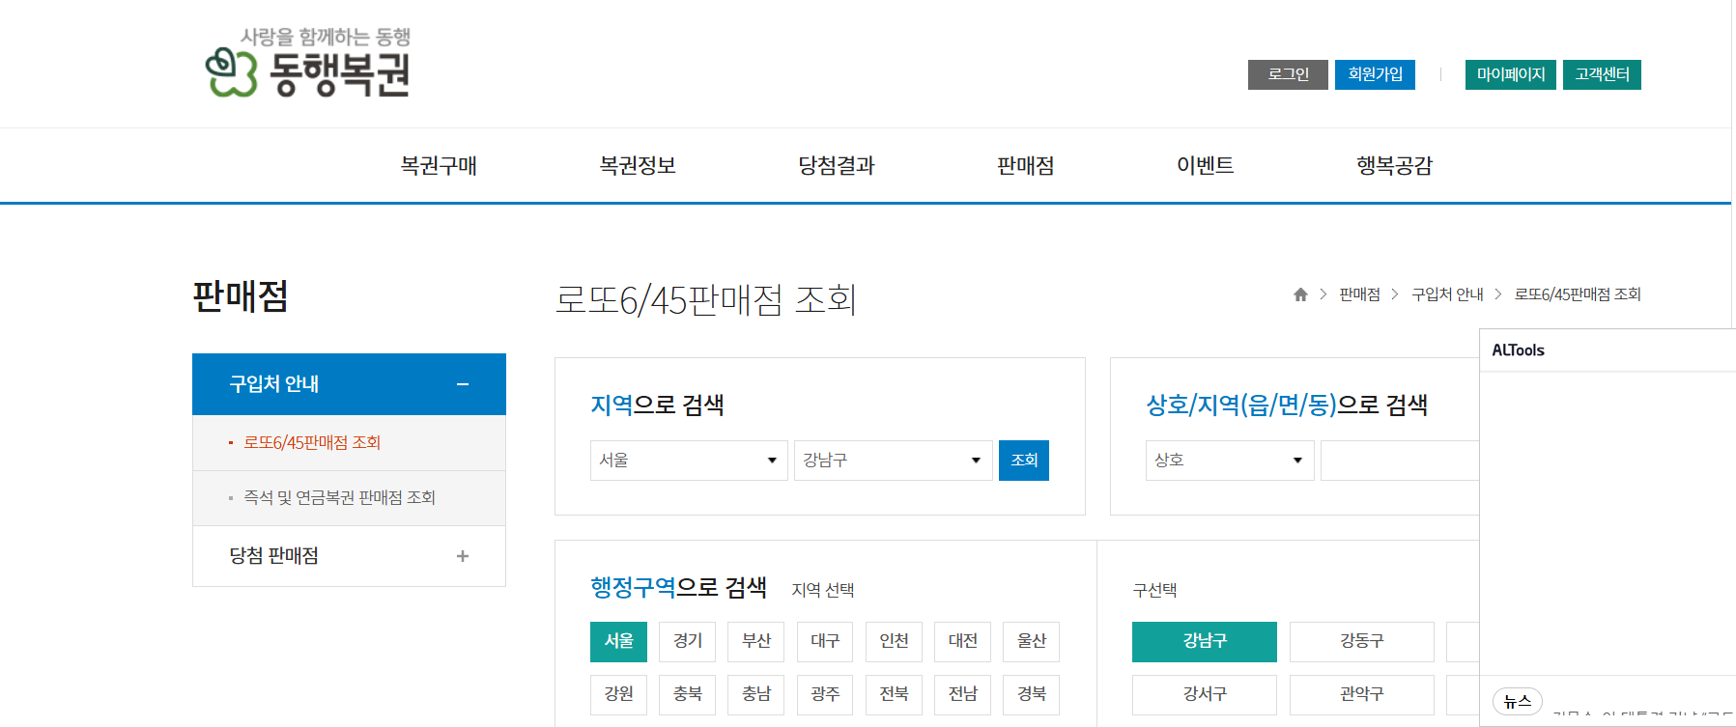Screen dimensions: 1736x727
Task: Open the 당첨결과 menu
Action: click(x=837, y=166)
